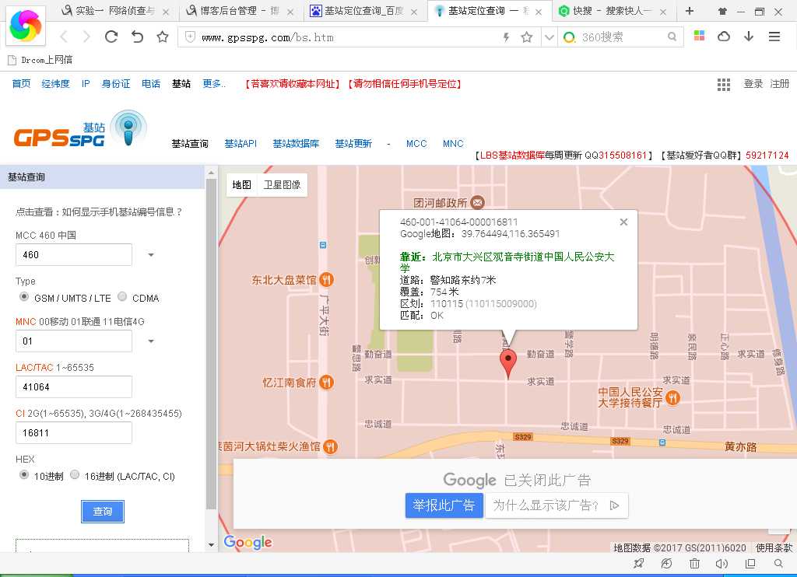
Task: Open the Drcom上网信 bookmark
Action: click(x=40, y=60)
